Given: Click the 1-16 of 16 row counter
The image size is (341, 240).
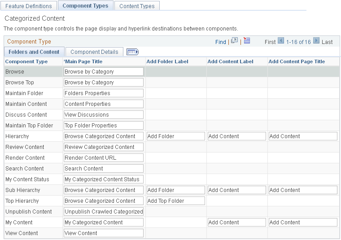Looking at the screenshot, I should (x=298, y=42).
